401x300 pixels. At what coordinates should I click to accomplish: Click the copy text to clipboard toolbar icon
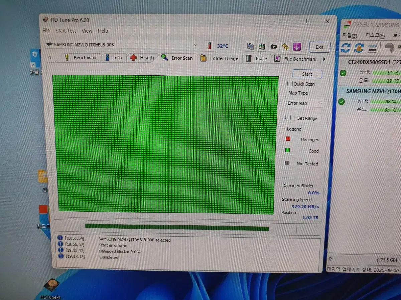[250, 46]
